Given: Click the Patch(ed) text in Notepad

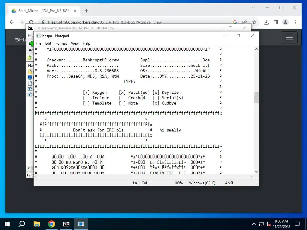Looking at the screenshot, I should coord(139,92).
